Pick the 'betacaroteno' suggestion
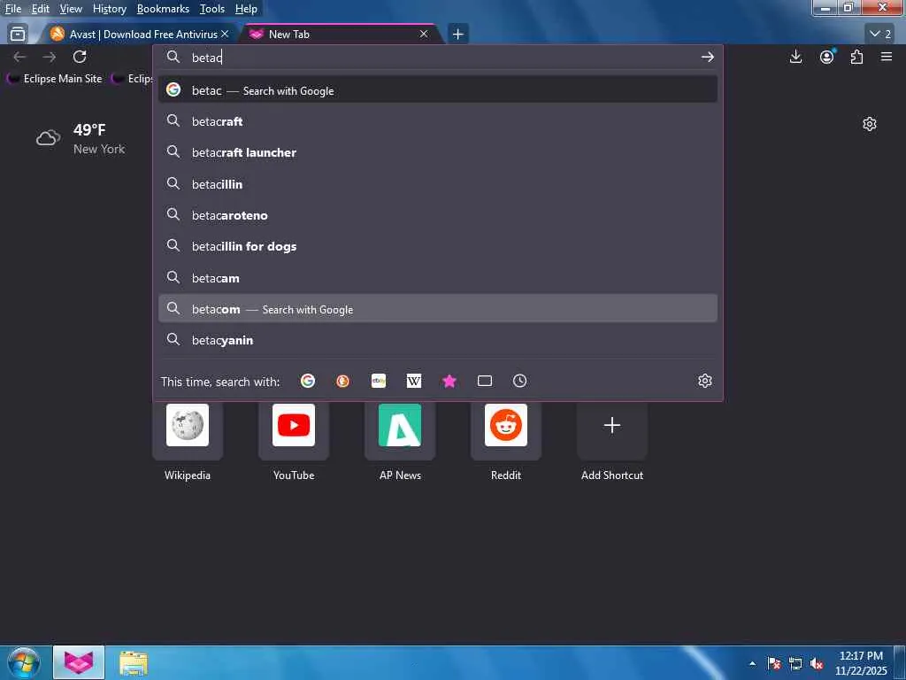 [x=437, y=215]
